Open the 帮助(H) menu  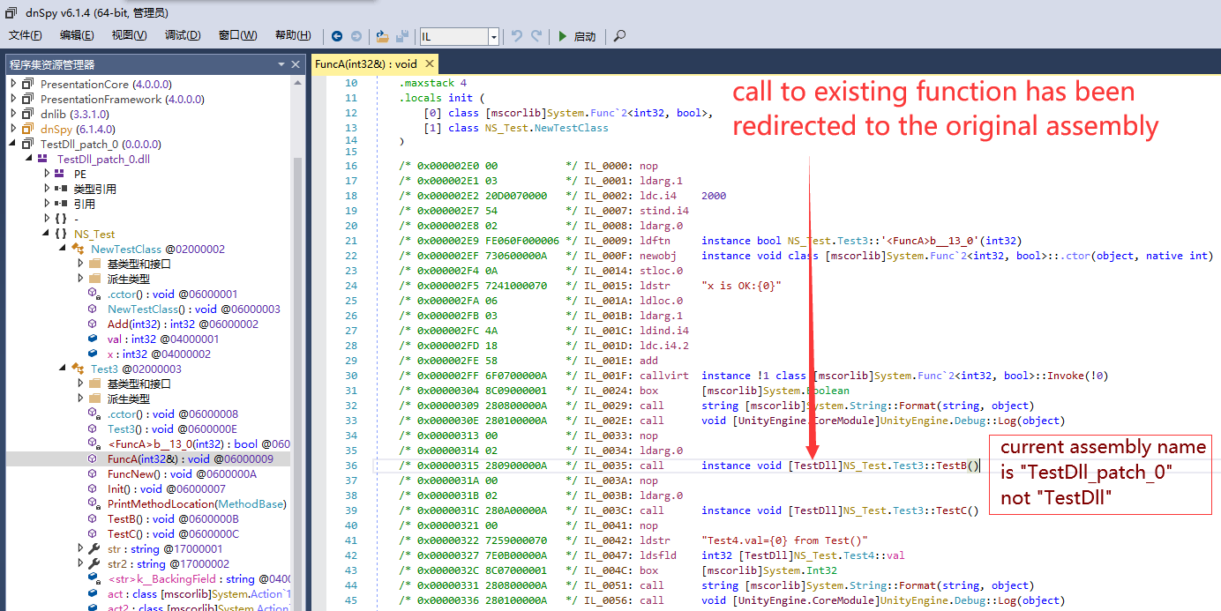point(293,35)
